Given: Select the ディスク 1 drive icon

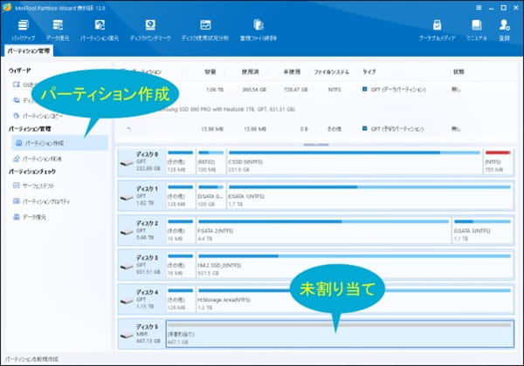Looking at the screenshot, I should click(127, 197).
